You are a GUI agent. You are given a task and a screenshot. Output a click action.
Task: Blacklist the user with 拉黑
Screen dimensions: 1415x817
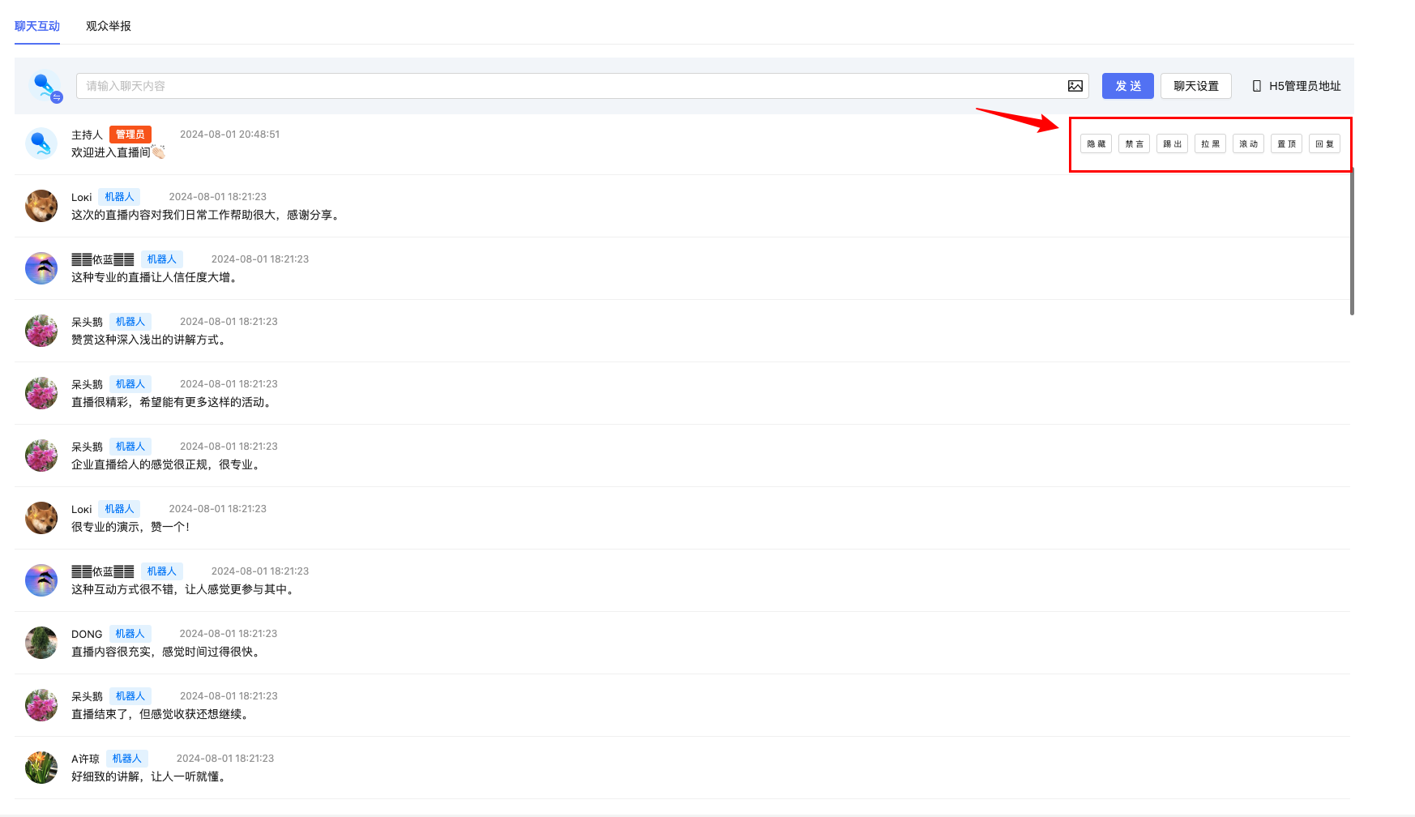(x=1210, y=144)
